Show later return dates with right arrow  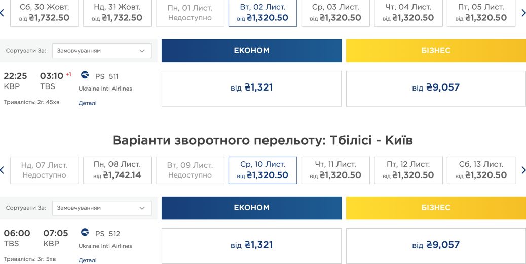[523, 170]
